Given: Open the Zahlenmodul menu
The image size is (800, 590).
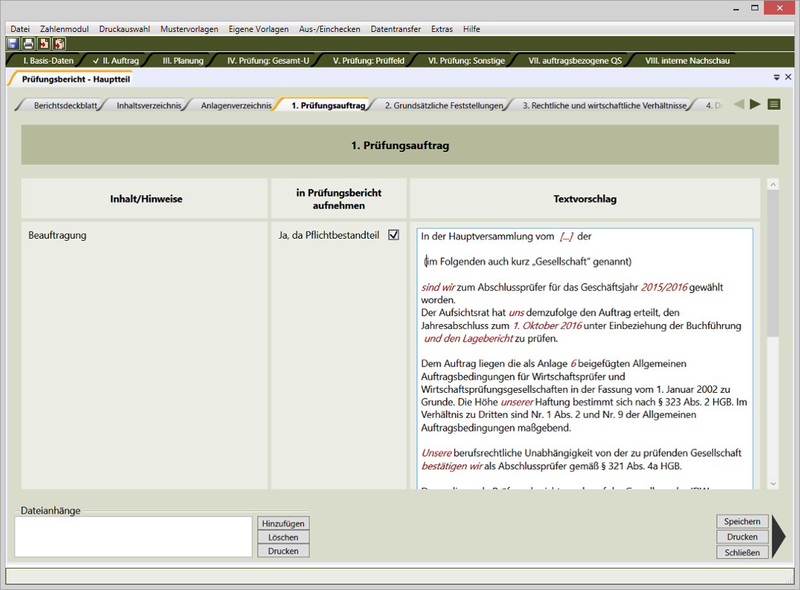Looking at the screenshot, I should tap(65, 29).
